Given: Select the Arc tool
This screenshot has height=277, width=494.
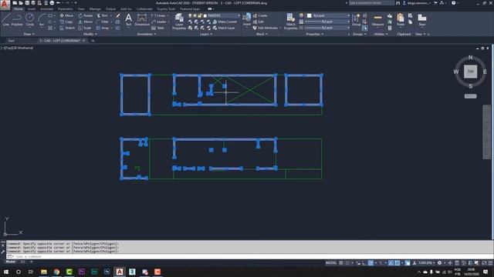Looking at the screenshot, I should [41, 19].
